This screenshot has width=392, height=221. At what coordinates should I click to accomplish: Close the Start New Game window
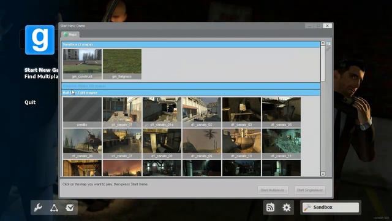coord(327,26)
